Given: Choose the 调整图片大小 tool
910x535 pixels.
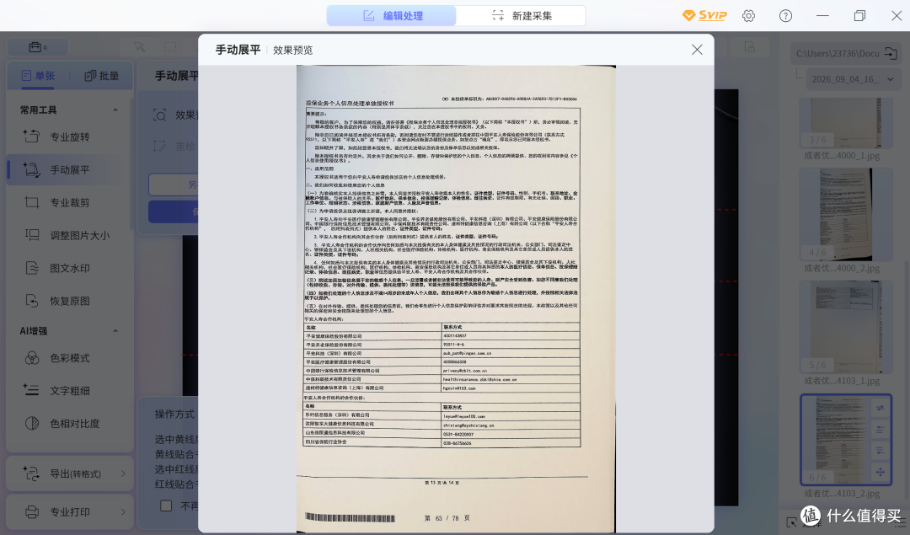Looking at the screenshot, I should pyautogui.click(x=69, y=236).
